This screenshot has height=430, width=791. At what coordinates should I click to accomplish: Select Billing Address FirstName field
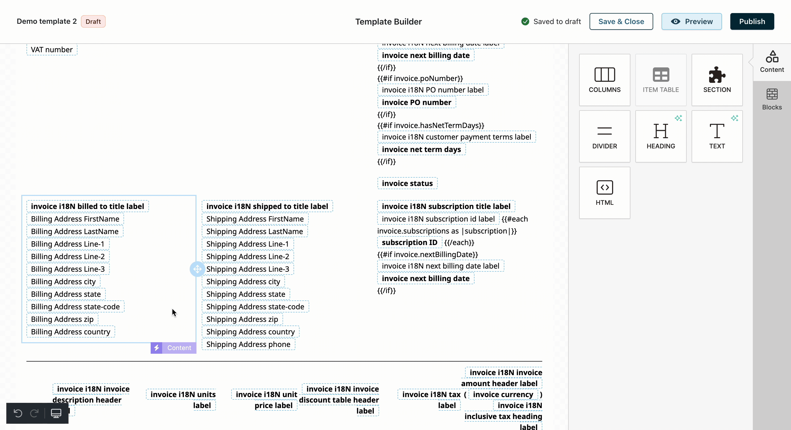point(75,219)
